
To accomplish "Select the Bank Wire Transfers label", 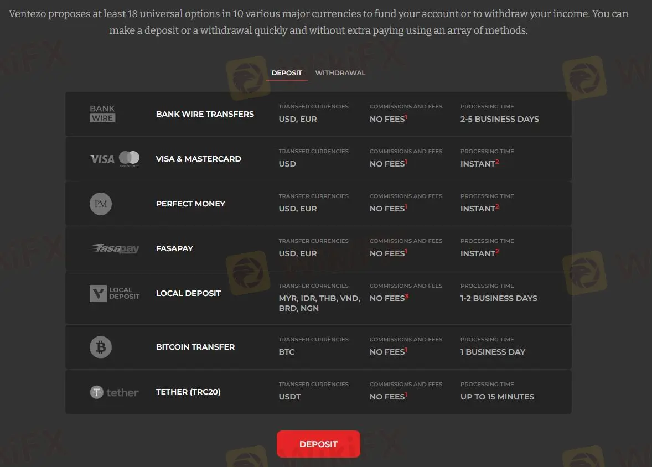I will click(205, 114).
